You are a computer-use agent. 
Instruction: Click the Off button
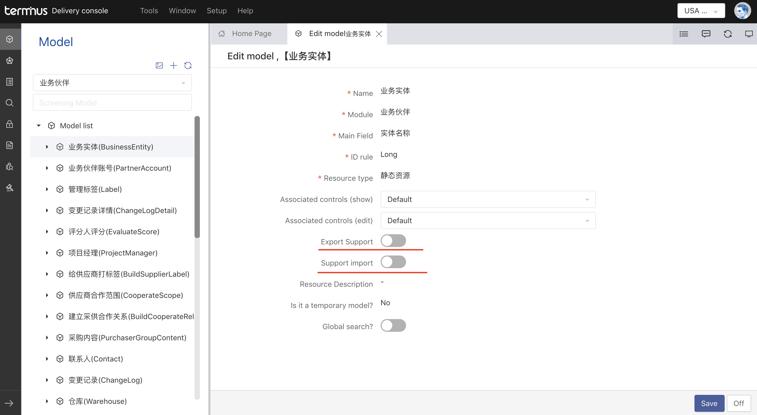tap(738, 403)
